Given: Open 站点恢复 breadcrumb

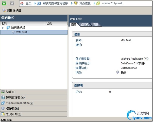Looking at the screenshot, I should [x=85, y=3].
